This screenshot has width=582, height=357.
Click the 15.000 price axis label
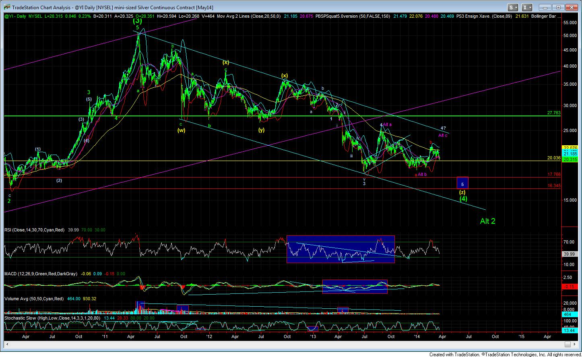570,200
